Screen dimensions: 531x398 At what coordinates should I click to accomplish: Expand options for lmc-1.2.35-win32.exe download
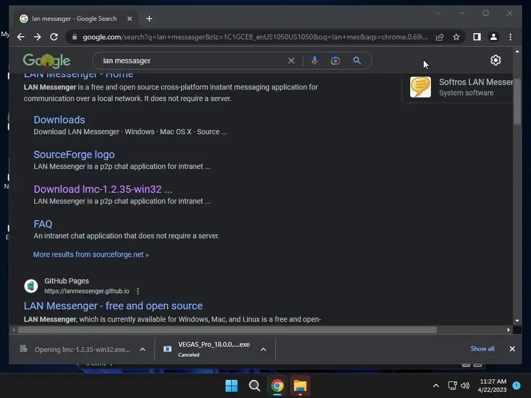[x=143, y=349]
